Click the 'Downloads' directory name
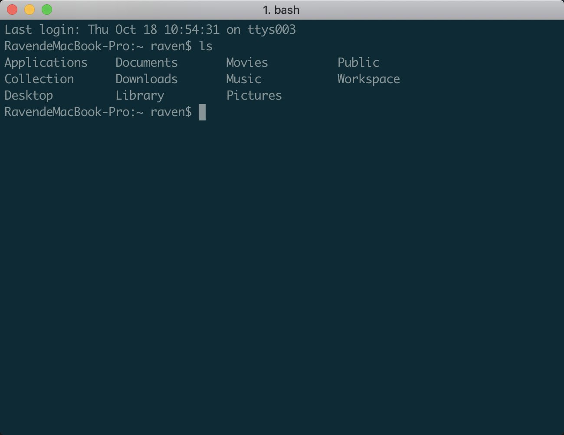 click(x=147, y=79)
